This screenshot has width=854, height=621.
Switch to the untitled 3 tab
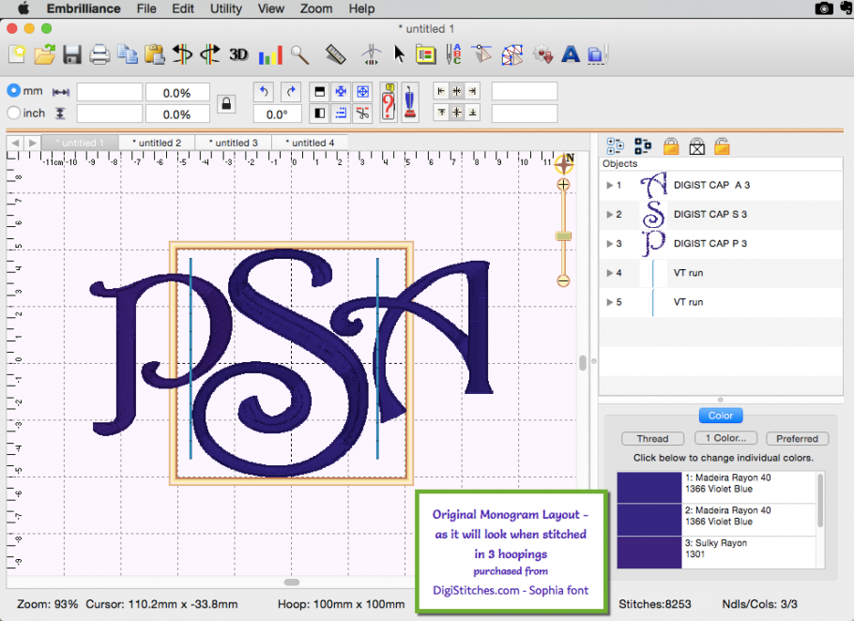point(234,143)
